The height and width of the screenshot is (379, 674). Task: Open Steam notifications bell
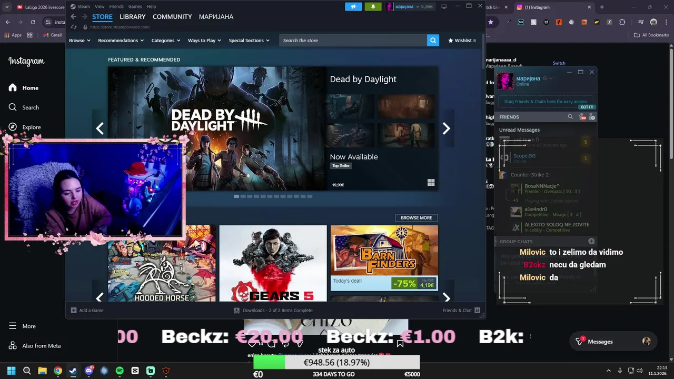point(373,7)
